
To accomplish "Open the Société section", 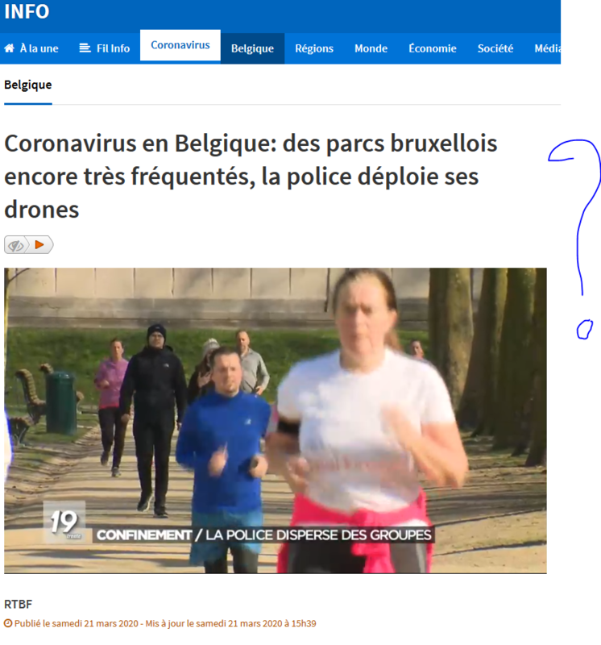I will (x=495, y=48).
